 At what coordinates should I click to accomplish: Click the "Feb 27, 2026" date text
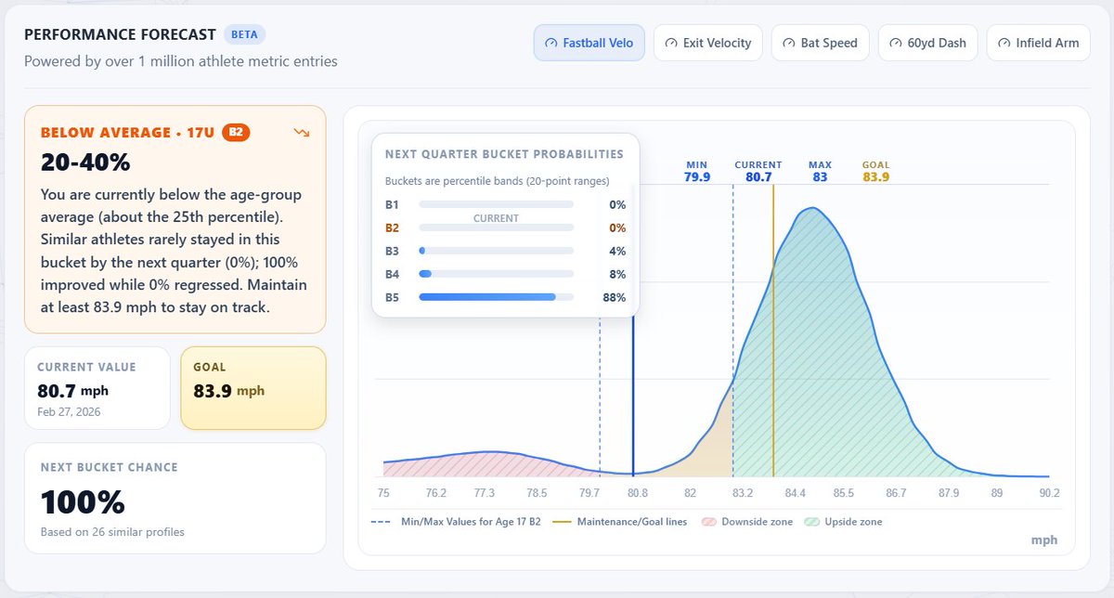click(x=69, y=411)
